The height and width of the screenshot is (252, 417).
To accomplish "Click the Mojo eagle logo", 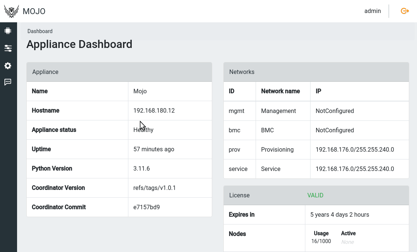I will pos(12,12).
